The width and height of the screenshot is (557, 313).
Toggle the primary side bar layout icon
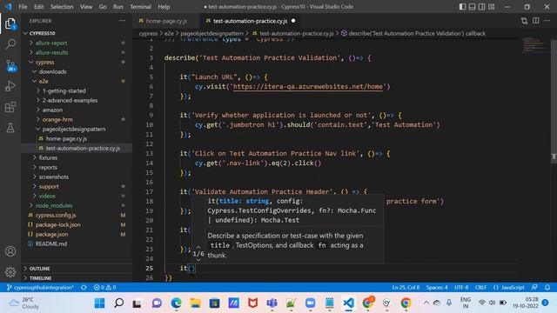[x=462, y=6]
